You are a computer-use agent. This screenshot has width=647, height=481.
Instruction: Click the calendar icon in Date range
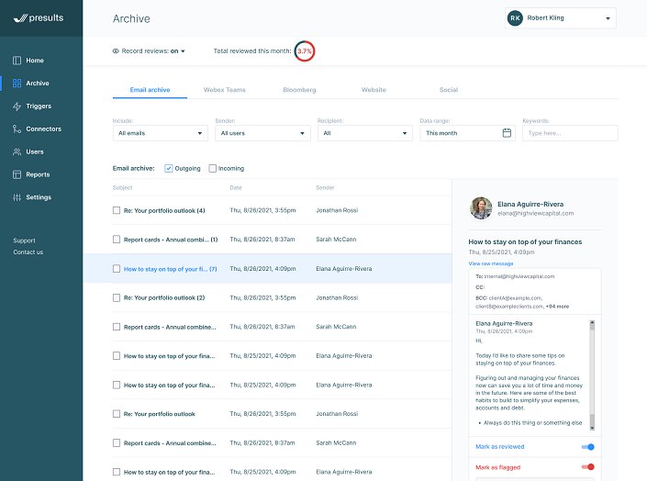click(x=507, y=133)
